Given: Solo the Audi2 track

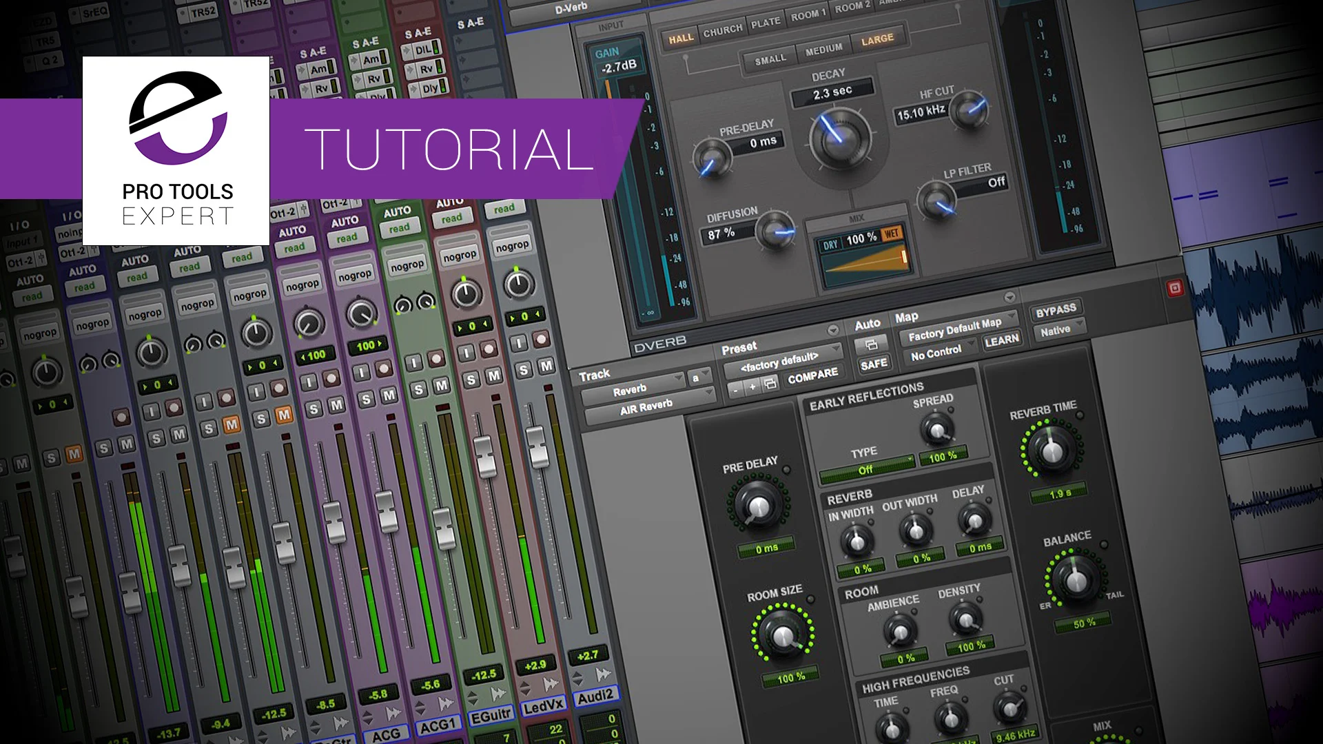Looking at the screenshot, I should tap(524, 370).
